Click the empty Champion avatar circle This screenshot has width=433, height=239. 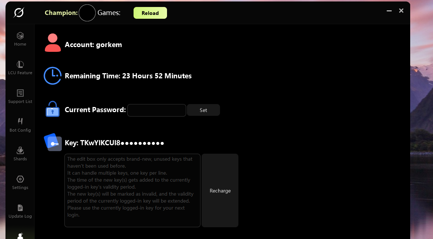pos(88,13)
